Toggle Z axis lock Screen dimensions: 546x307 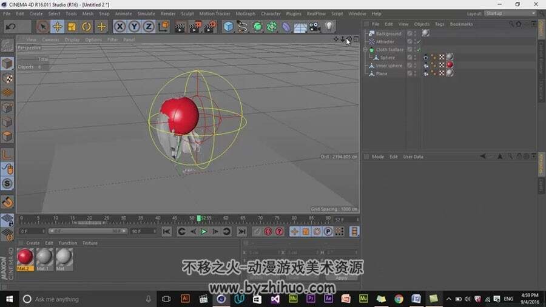[x=149, y=27]
